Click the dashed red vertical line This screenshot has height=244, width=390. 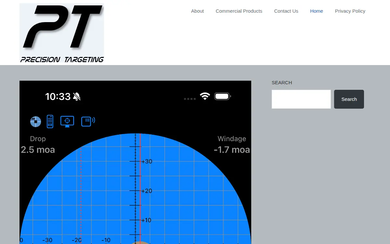(x=81, y=195)
